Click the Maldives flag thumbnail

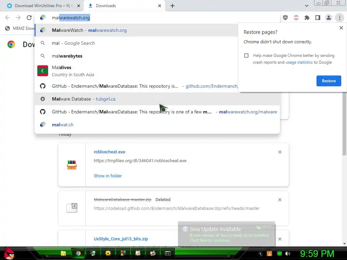43,71
